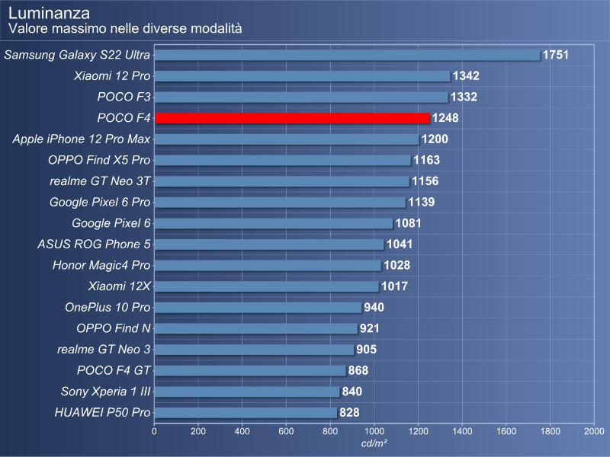Select the Xiaomi 12 Pro label

click(112, 75)
